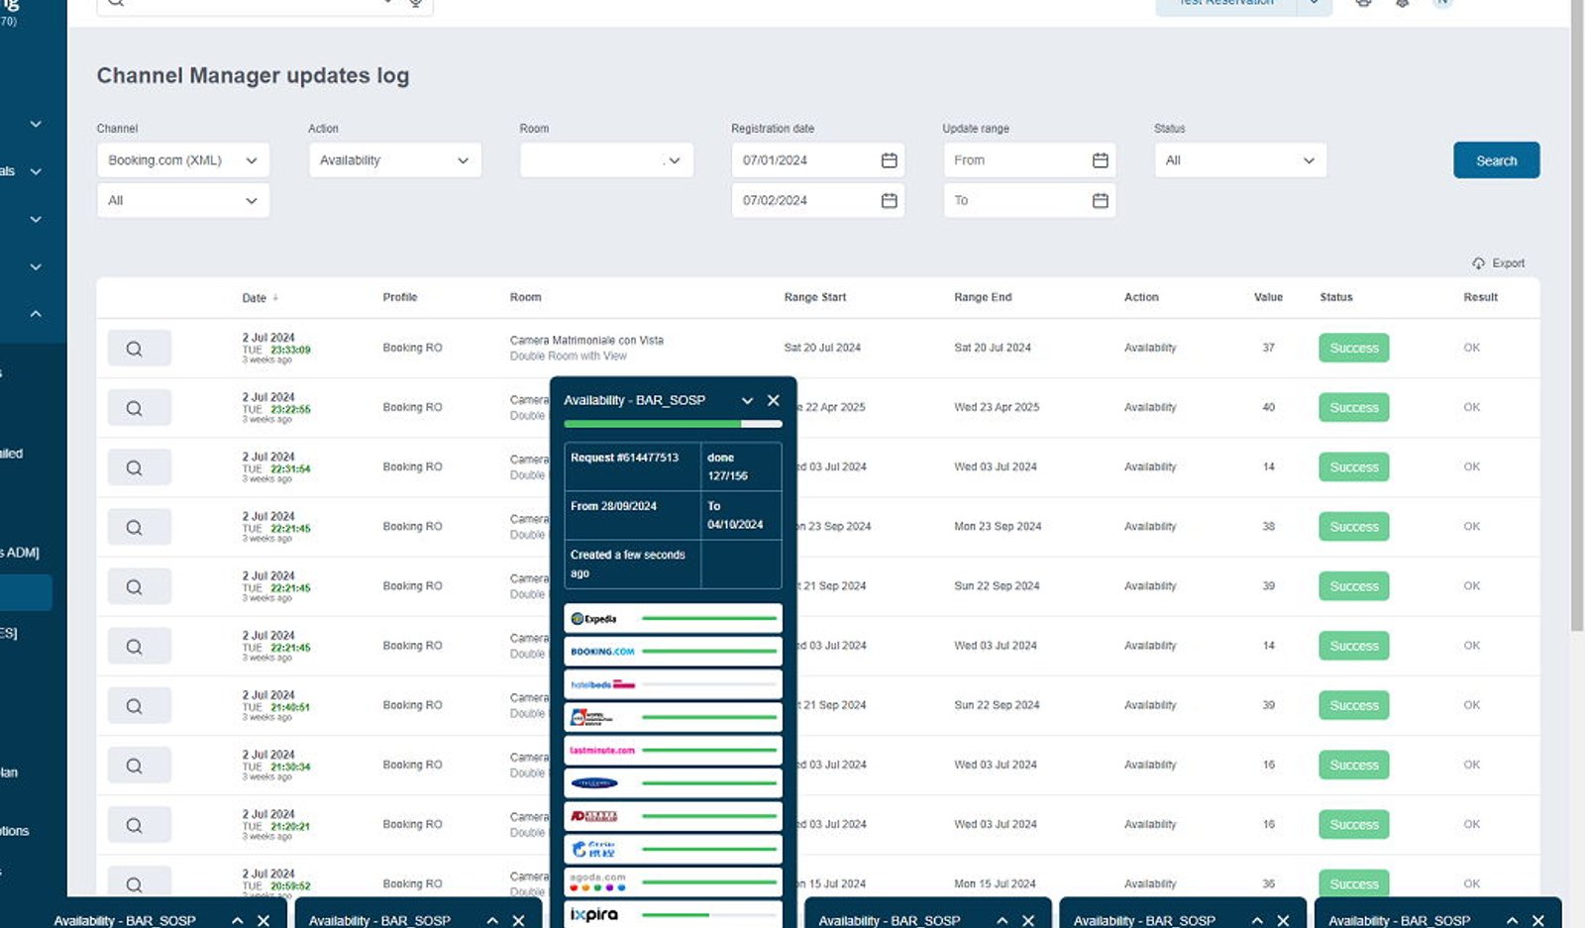This screenshot has width=1585, height=928.
Task: Click the calendar icon in Update range From
Action: point(1100,160)
